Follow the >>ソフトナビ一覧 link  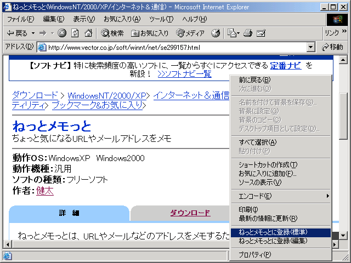click(184, 73)
